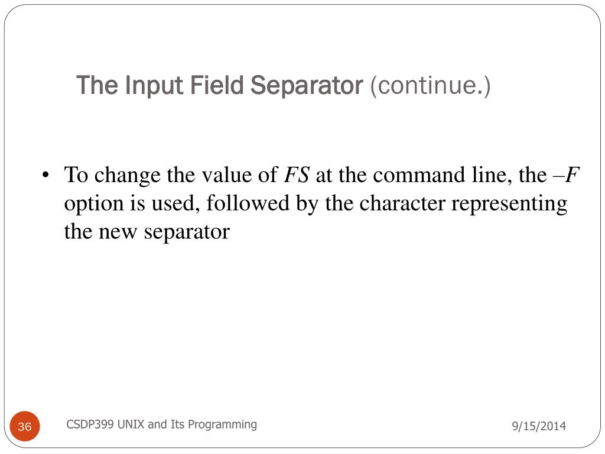Click the '(continue.)' text in the title
Screen dimensions: 605x454
click(430, 86)
